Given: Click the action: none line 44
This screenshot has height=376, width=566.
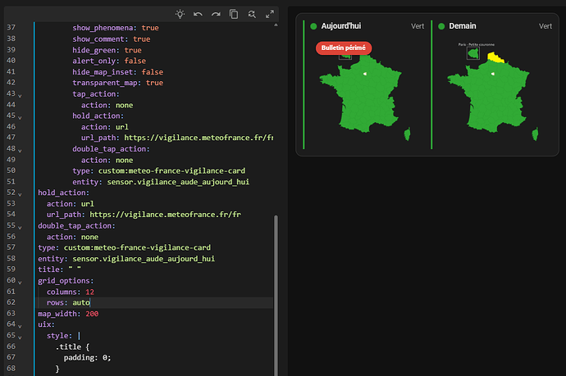Looking at the screenshot, I should coord(107,106).
